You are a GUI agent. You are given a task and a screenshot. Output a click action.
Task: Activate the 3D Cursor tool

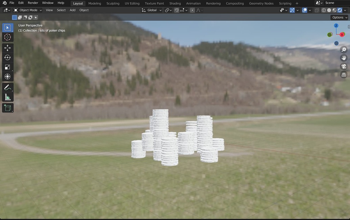[7, 37]
